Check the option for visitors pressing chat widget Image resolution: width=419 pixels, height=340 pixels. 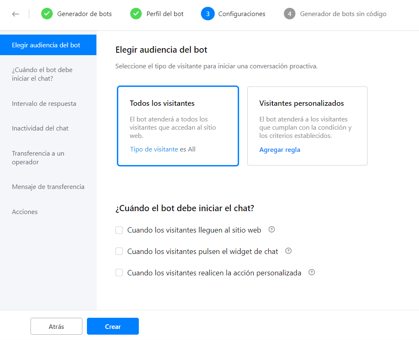click(119, 251)
